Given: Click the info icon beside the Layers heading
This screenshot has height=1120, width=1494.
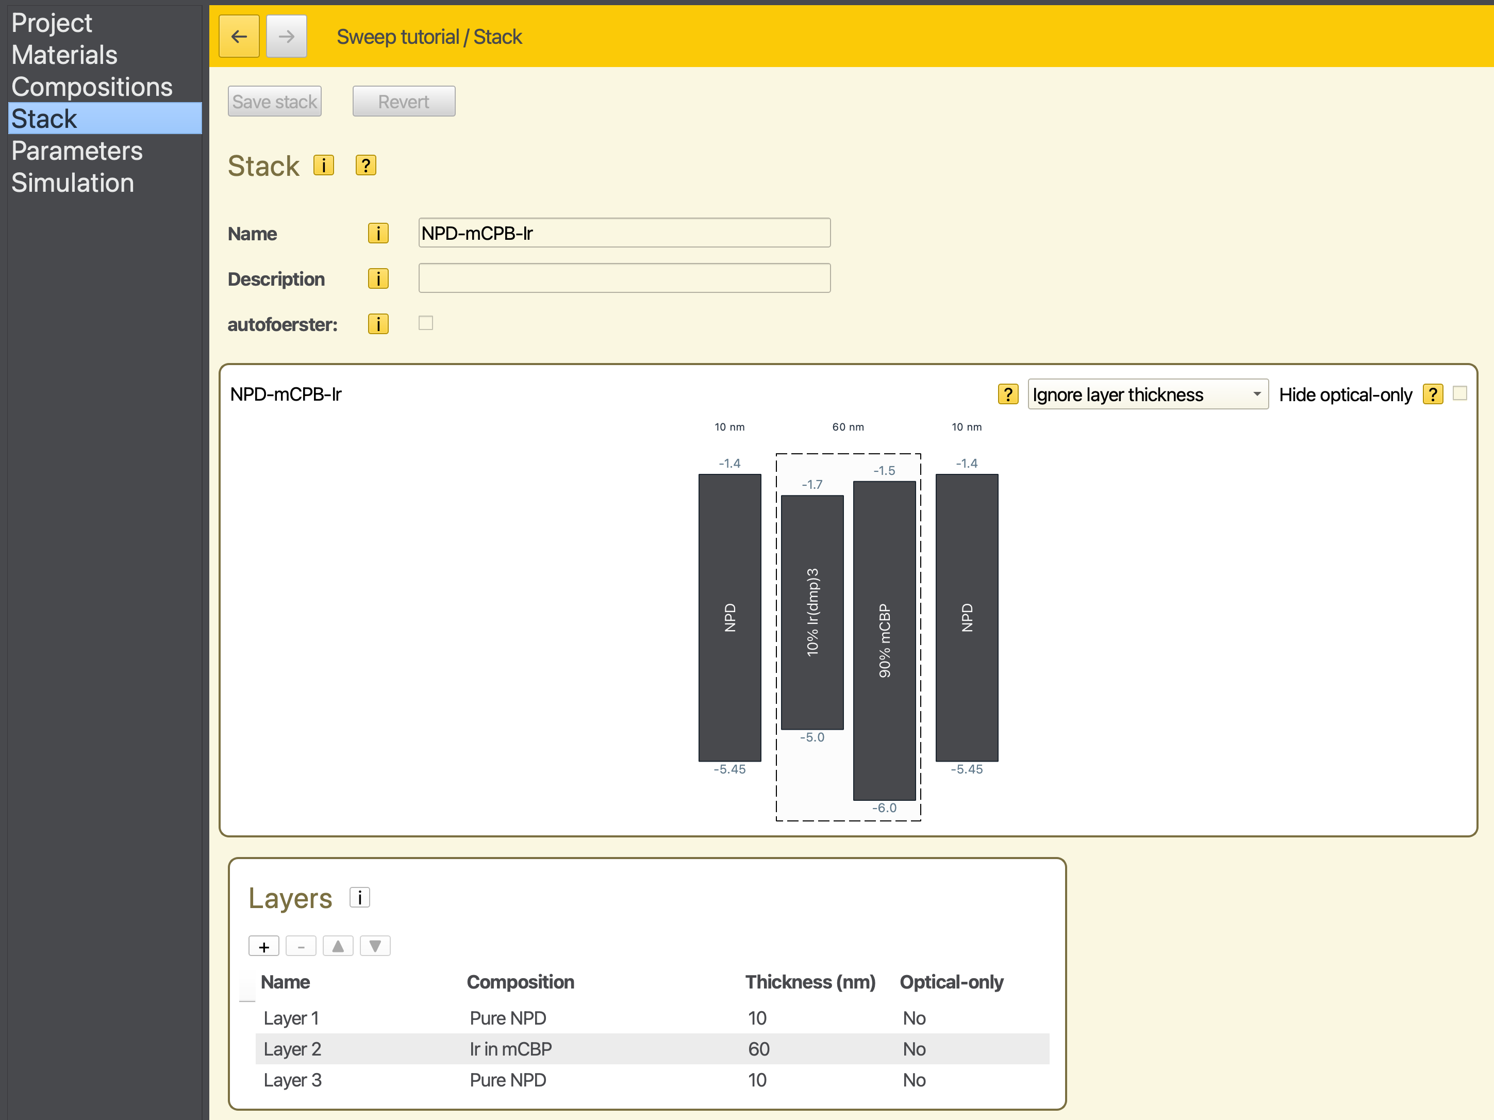Looking at the screenshot, I should coord(359,898).
